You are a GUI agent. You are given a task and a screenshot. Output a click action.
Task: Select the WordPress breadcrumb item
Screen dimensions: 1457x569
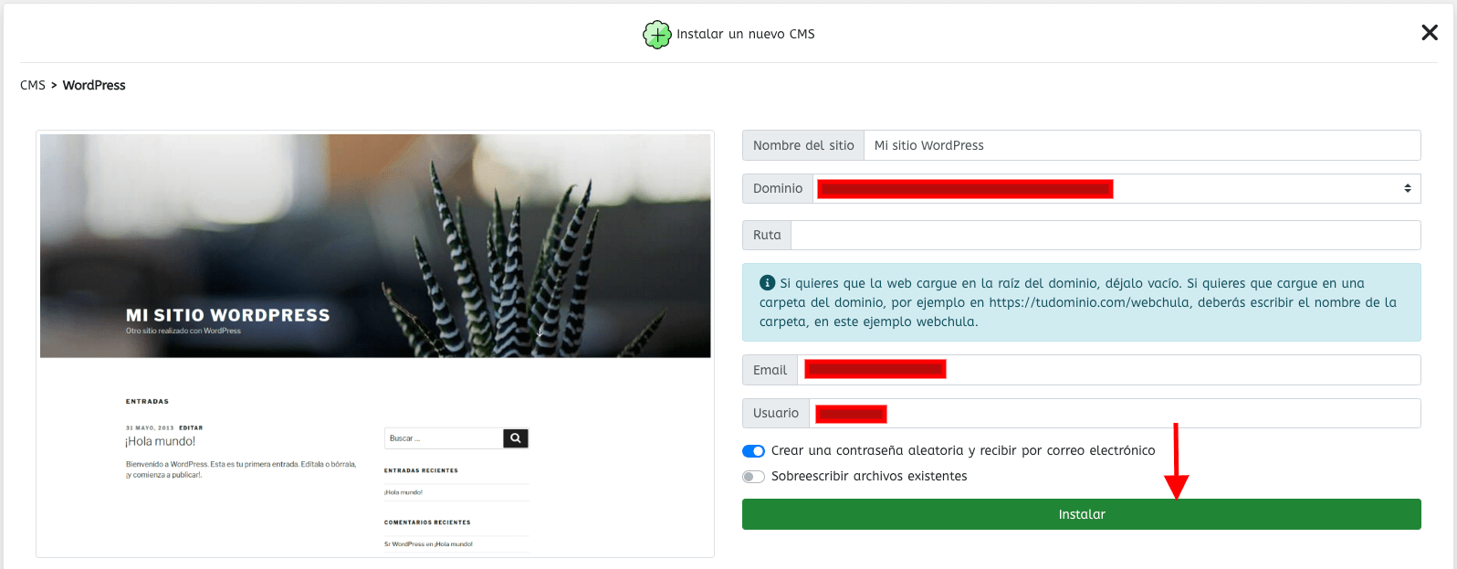tap(94, 85)
